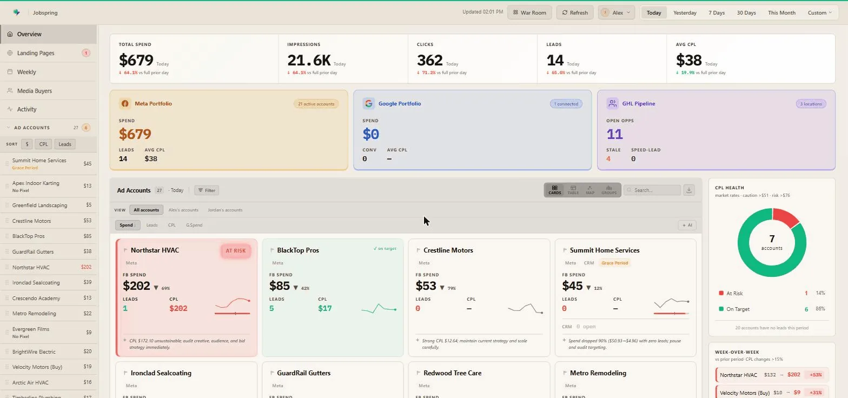Show Alex's accounts view
Image resolution: width=848 pixels, height=398 pixels.
pyautogui.click(x=183, y=210)
